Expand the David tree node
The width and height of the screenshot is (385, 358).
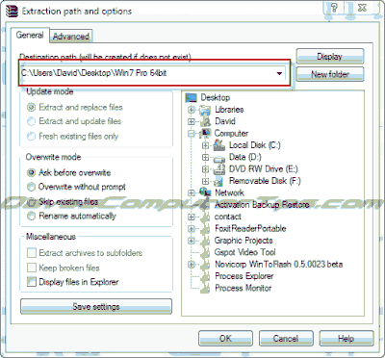tap(192, 121)
